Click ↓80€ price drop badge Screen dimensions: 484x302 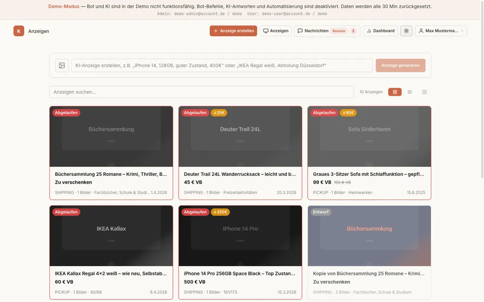coord(348,113)
